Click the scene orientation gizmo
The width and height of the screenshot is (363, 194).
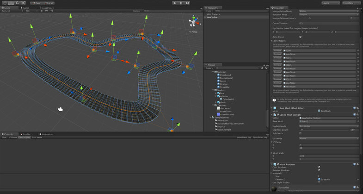[x=193, y=22]
